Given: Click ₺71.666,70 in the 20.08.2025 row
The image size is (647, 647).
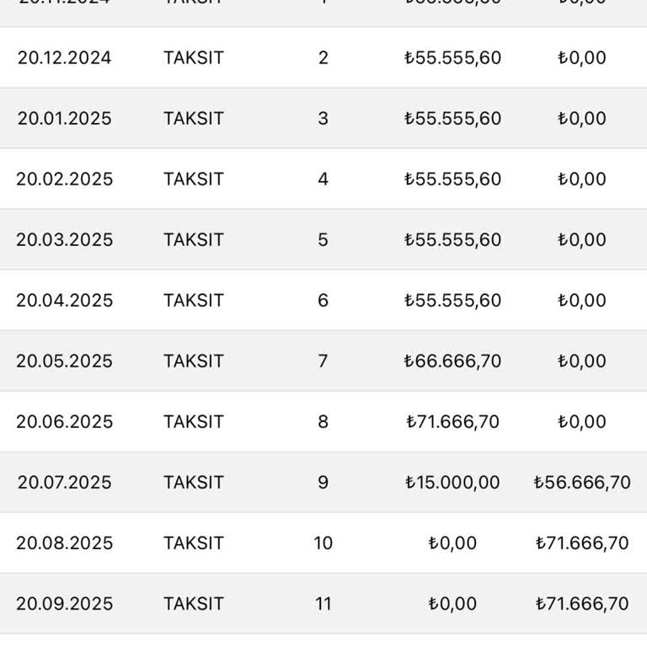Looking at the screenshot, I should pos(582,543).
